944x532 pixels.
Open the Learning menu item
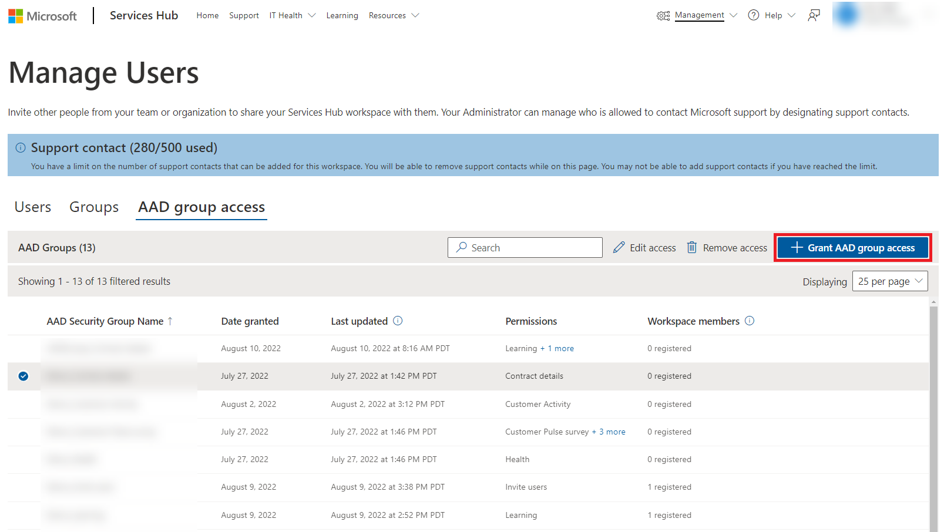click(x=342, y=16)
